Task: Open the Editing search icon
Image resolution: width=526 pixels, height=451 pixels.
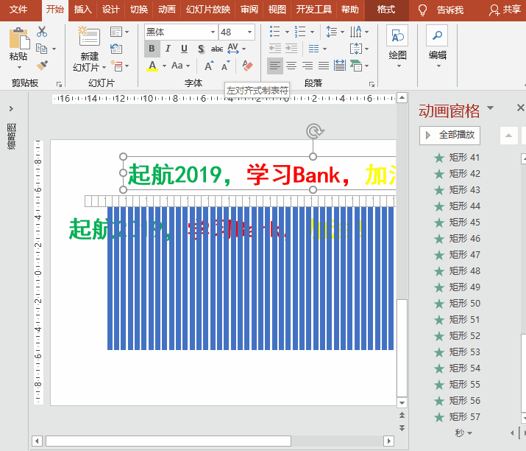Action: (x=437, y=35)
